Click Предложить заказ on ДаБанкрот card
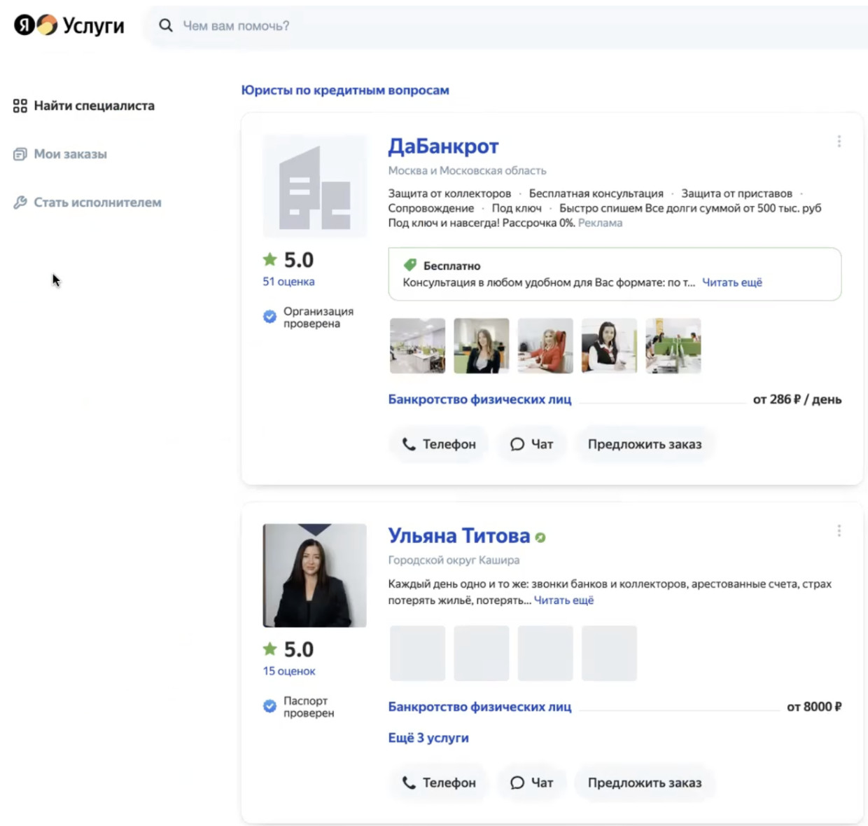 644,444
